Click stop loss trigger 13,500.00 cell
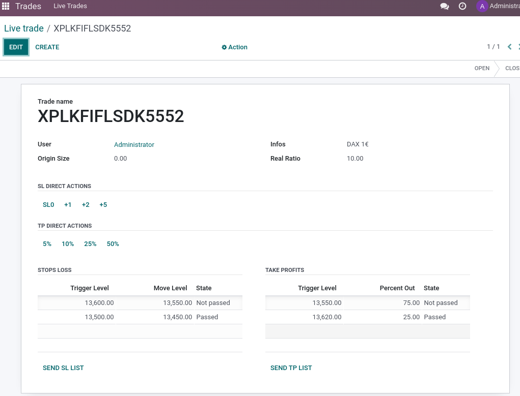This screenshot has height=396, width=520. pos(76,317)
